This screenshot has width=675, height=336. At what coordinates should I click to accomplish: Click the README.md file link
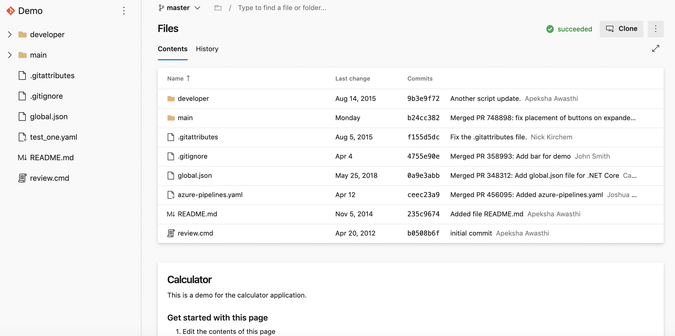click(197, 214)
